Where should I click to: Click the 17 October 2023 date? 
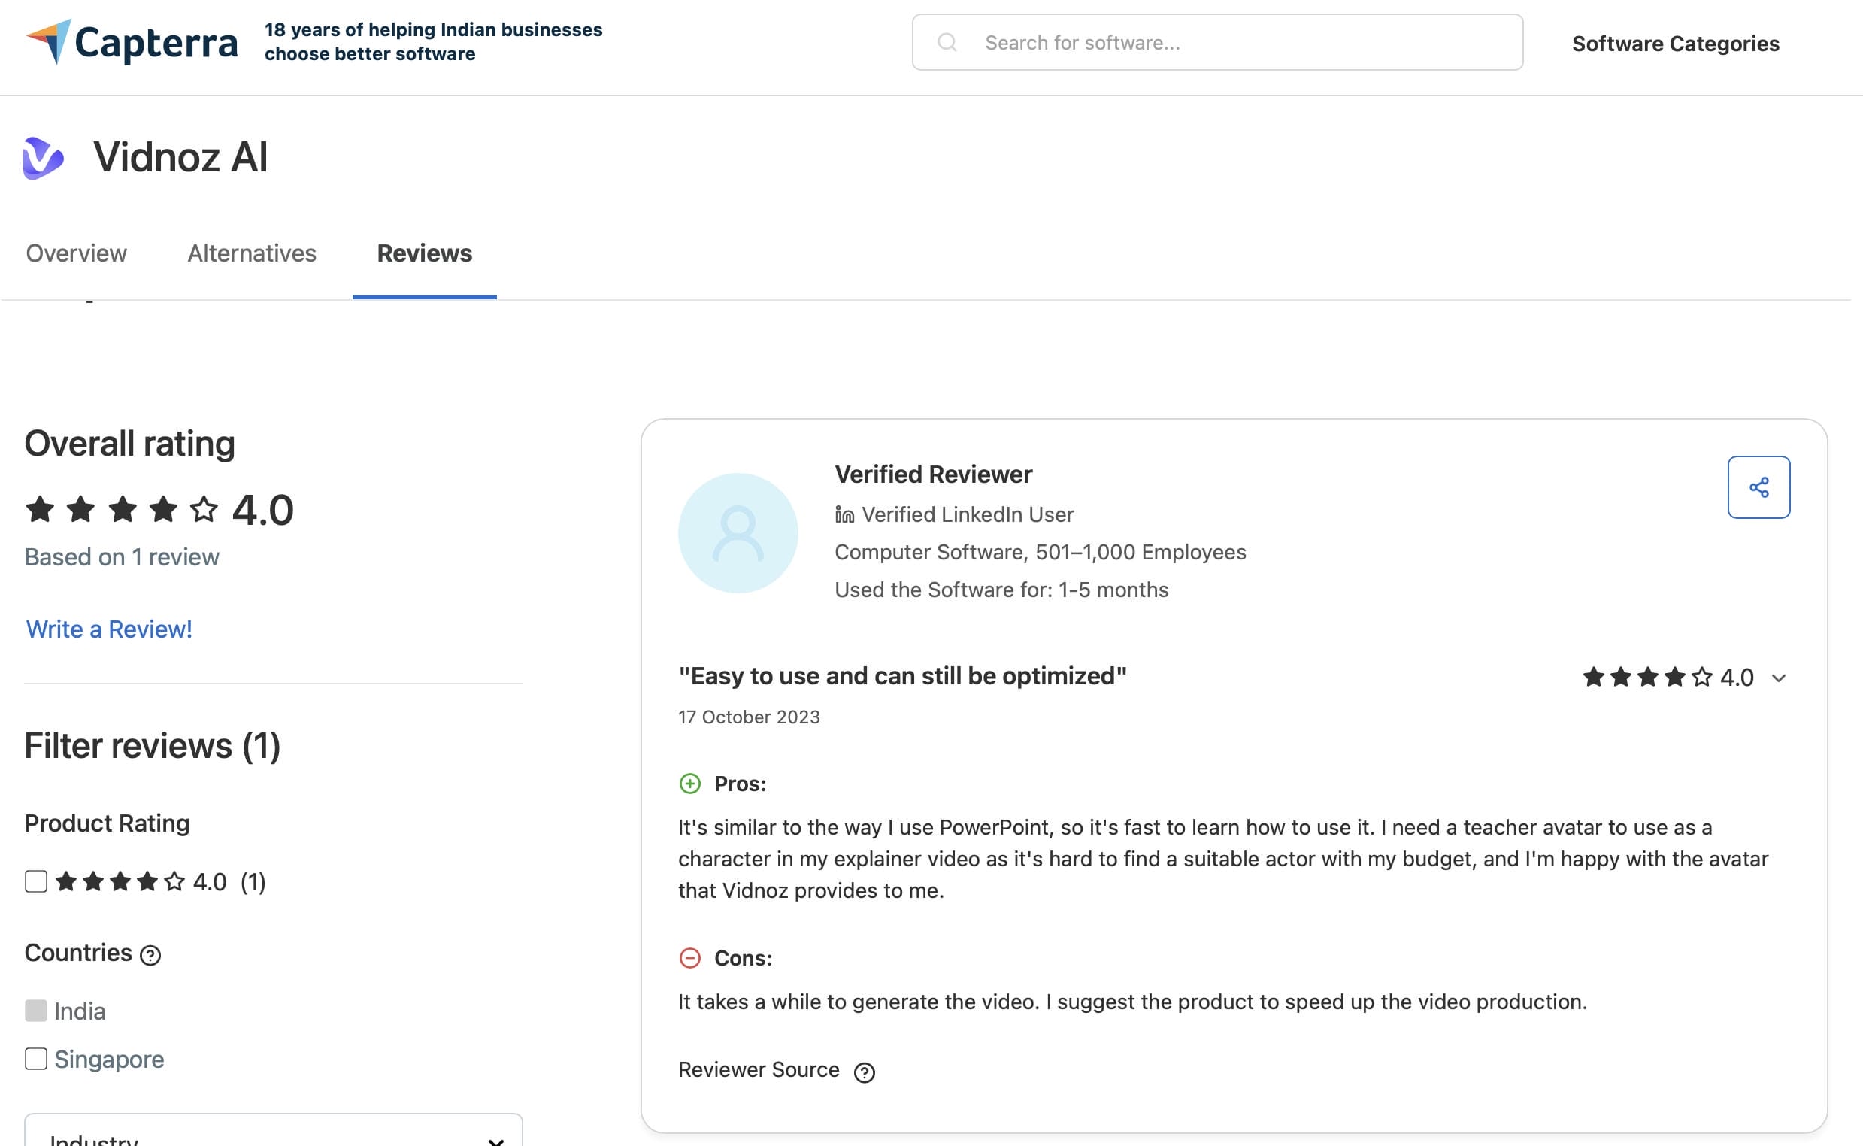point(749,717)
